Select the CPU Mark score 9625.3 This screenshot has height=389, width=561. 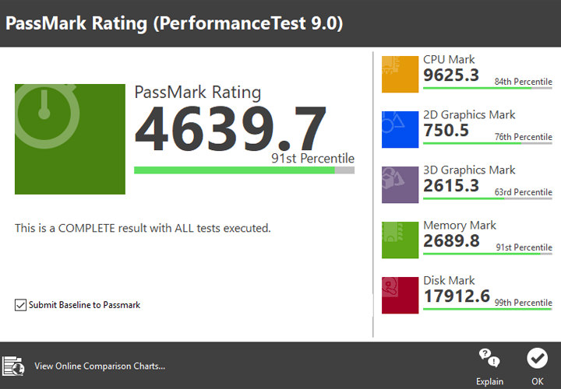(451, 75)
